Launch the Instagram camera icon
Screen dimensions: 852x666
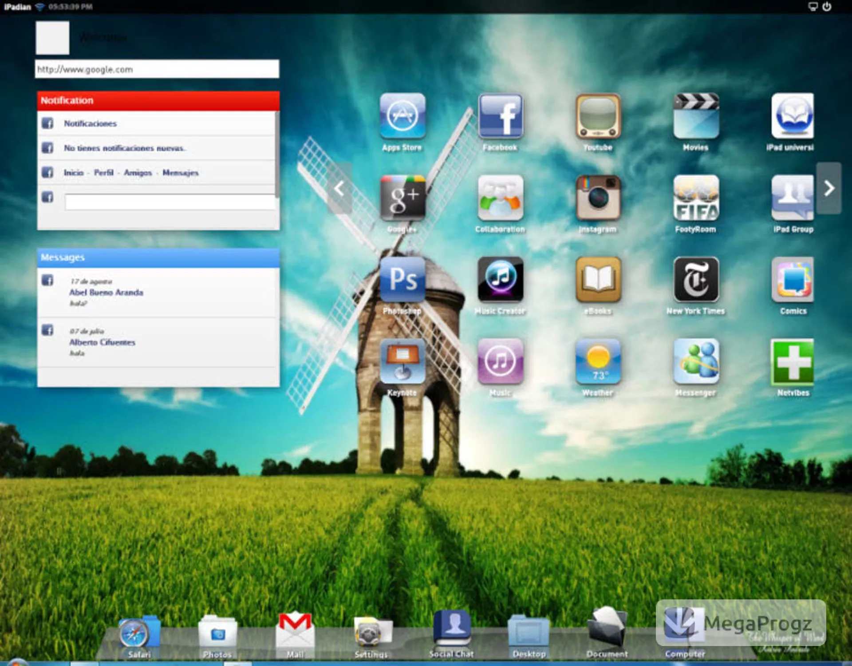[x=598, y=198]
